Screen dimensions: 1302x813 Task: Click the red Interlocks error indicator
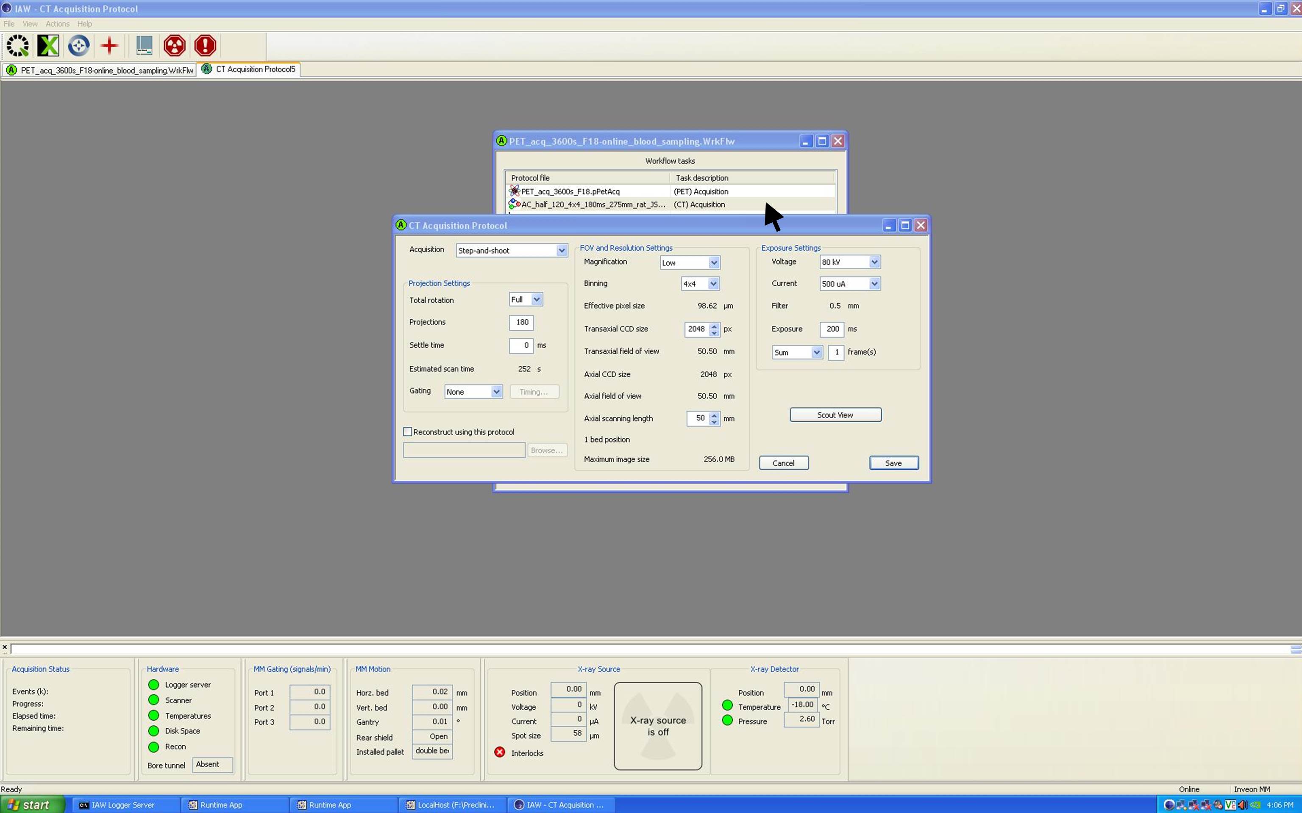coord(500,752)
